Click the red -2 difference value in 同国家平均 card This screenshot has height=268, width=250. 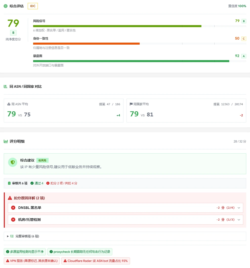241,115
